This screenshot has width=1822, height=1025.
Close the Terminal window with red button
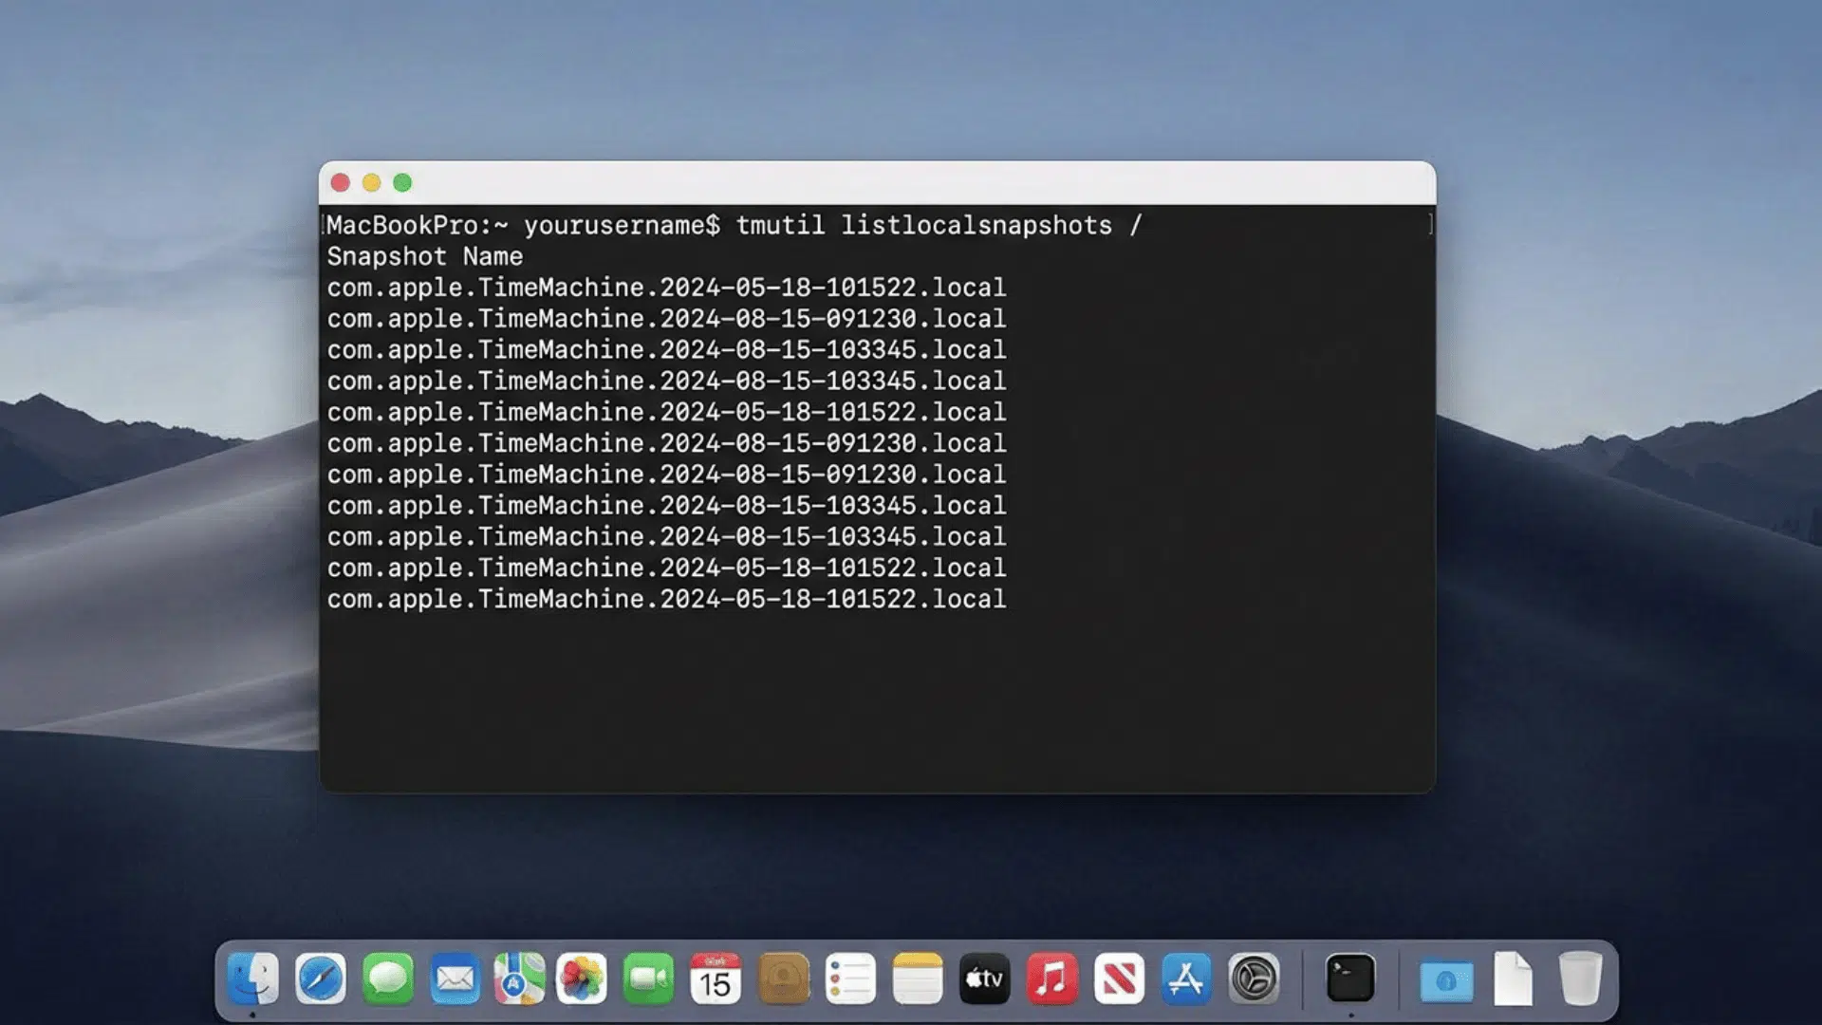pos(341,183)
